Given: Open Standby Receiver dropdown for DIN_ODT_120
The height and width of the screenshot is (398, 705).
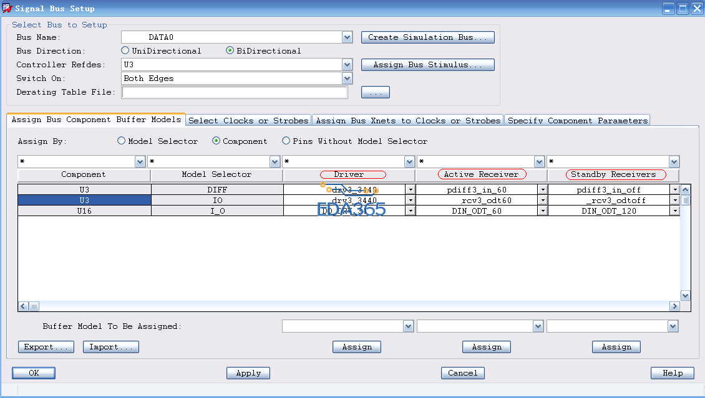Looking at the screenshot, I should 675,211.
